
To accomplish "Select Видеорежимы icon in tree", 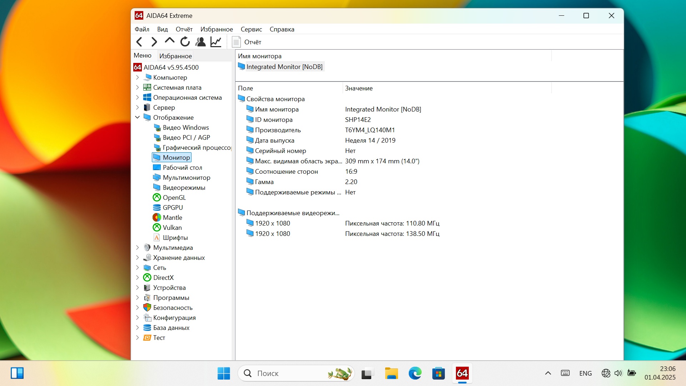I will point(157,187).
